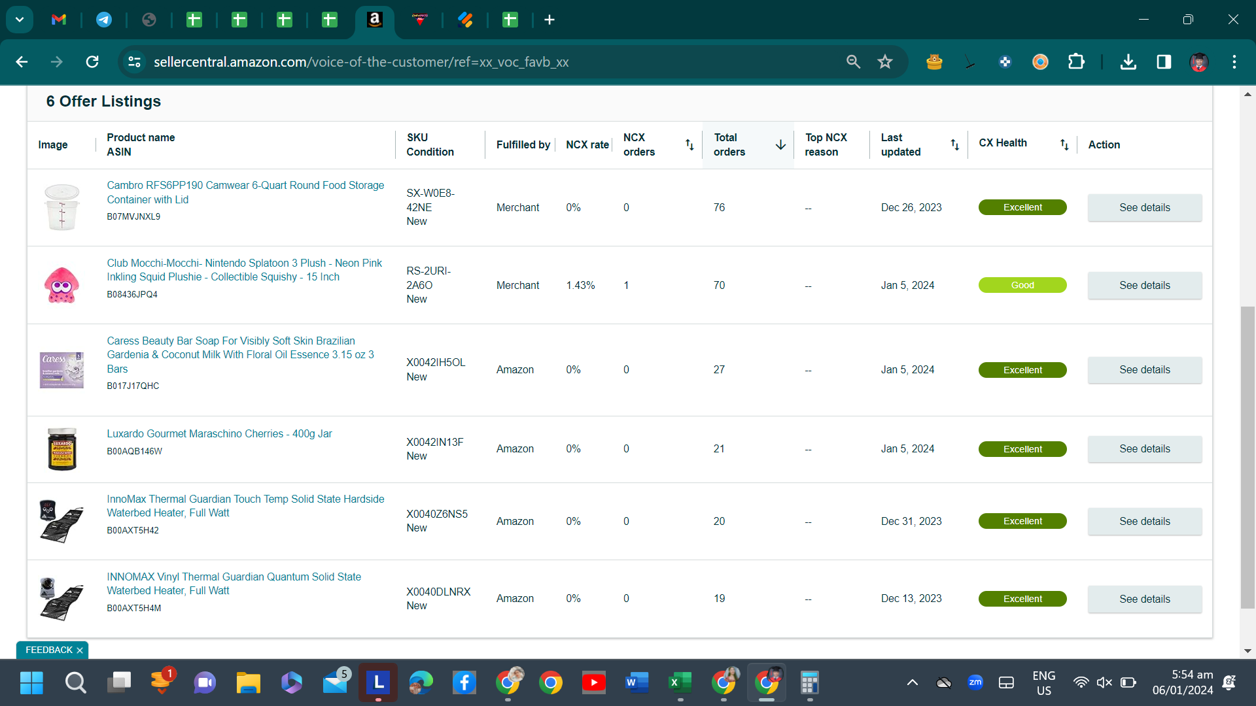Open the Club Mocchi-Mocchi Splatoon Plush link
1256x706 pixels.
coord(245,270)
